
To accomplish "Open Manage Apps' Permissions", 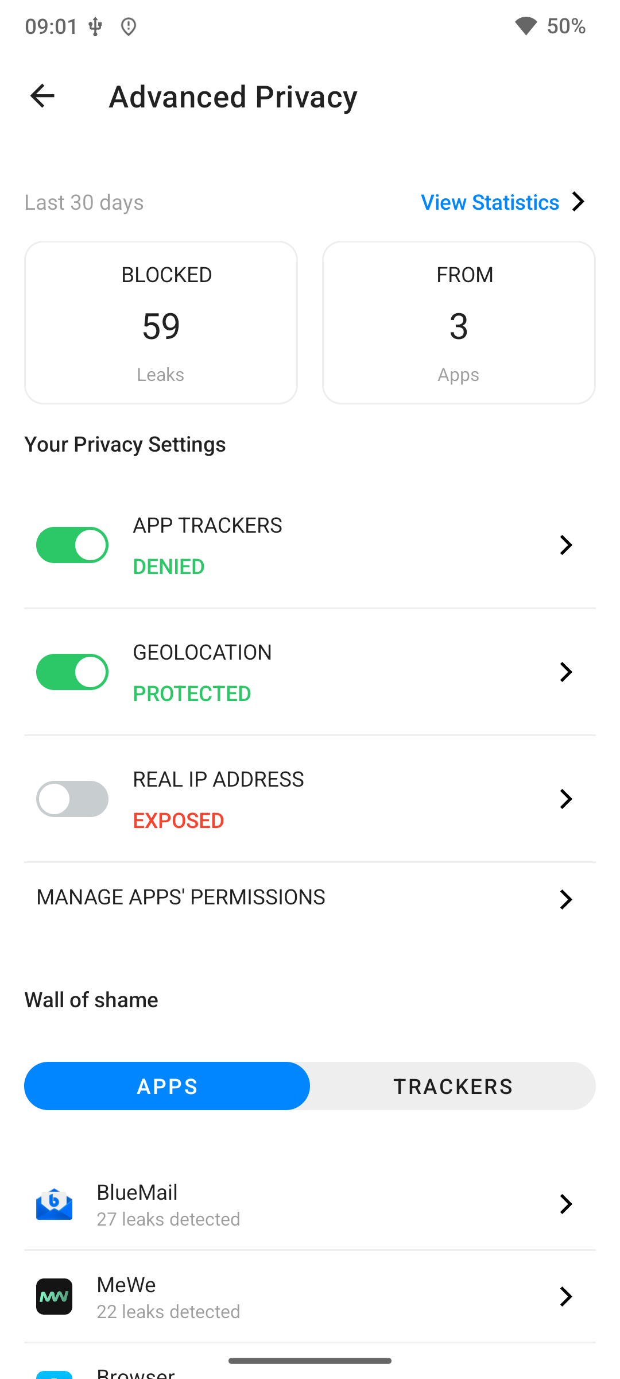I will 181,897.
